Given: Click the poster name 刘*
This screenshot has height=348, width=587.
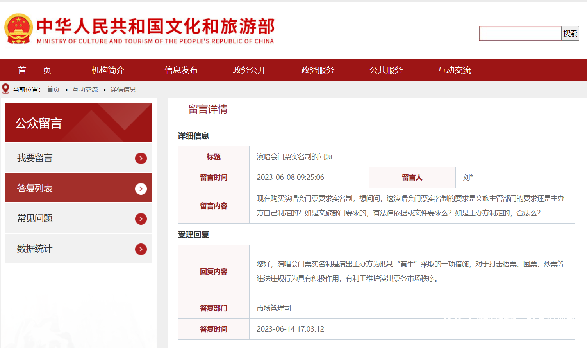Looking at the screenshot, I should [x=468, y=178].
